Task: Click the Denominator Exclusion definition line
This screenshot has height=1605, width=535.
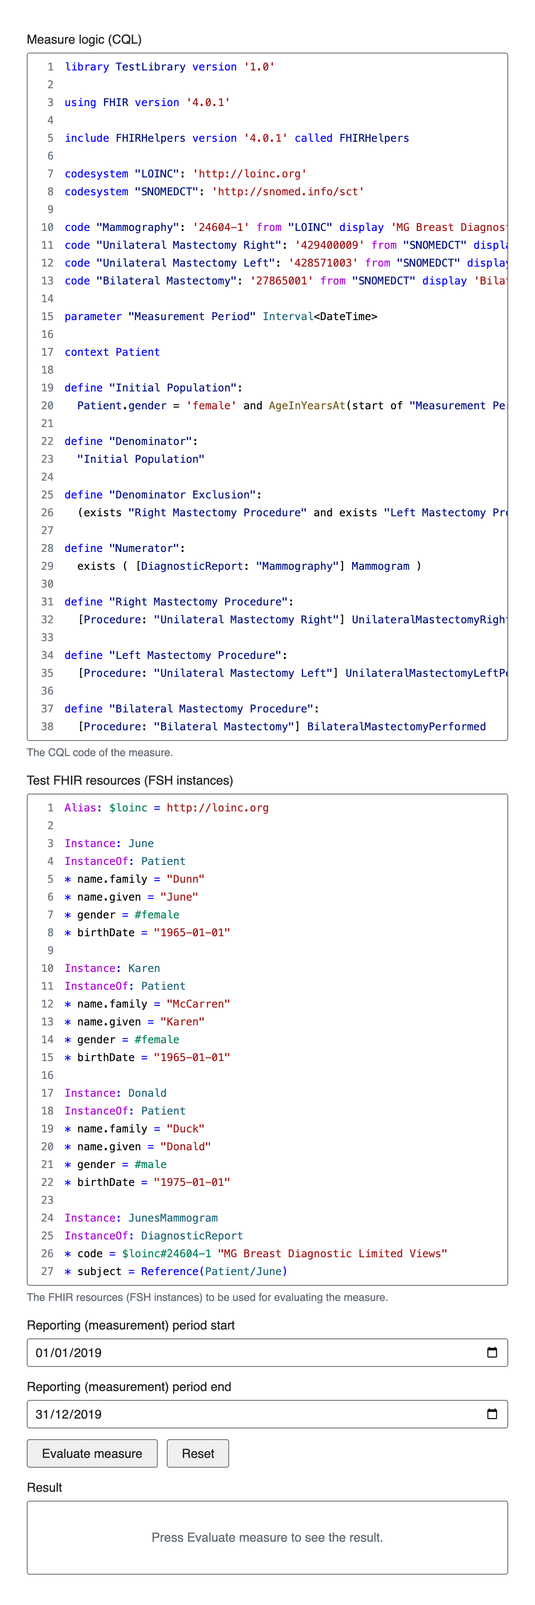Action: (x=163, y=495)
